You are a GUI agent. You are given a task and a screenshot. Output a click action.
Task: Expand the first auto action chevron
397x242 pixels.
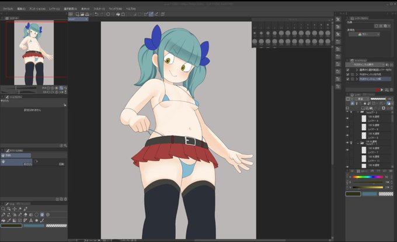pos(357,70)
